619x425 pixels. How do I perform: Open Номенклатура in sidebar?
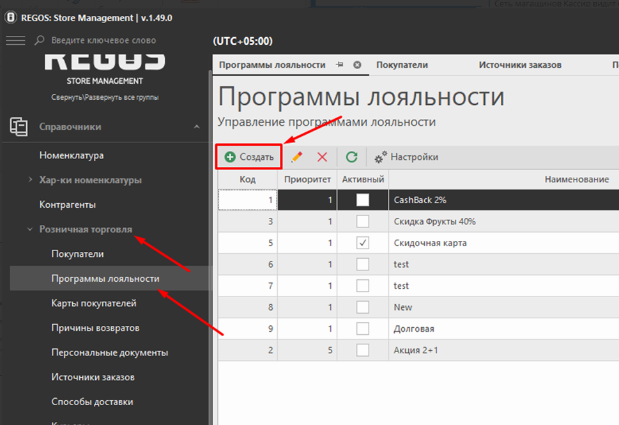coord(72,155)
